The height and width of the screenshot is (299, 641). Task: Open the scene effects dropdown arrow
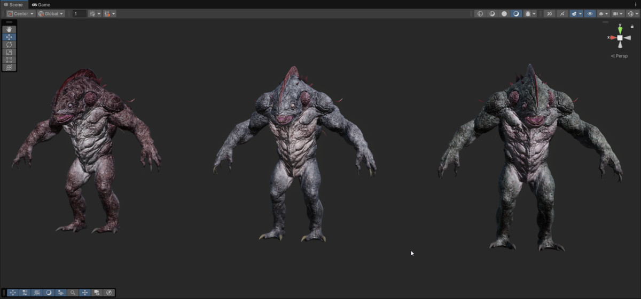581,13
